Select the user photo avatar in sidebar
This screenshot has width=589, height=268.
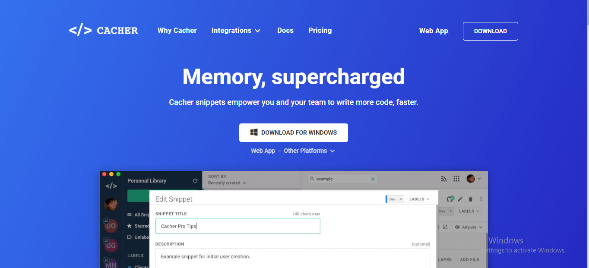pyautogui.click(x=111, y=205)
